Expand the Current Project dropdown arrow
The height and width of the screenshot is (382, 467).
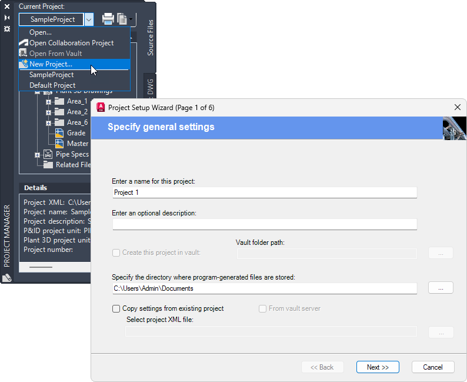[x=89, y=19]
